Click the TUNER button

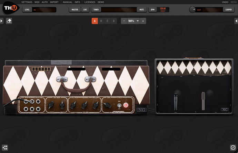point(96,10)
